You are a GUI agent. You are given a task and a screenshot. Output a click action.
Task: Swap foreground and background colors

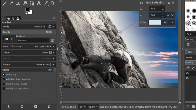[x=31, y=8]
